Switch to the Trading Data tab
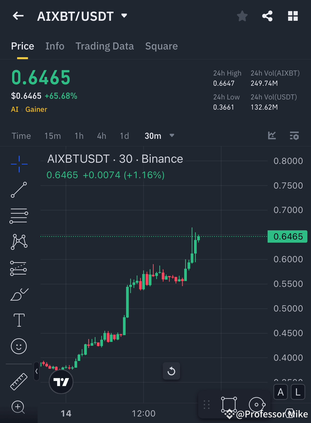The width and height of the screenshot is (311, 423). (104, 46)
